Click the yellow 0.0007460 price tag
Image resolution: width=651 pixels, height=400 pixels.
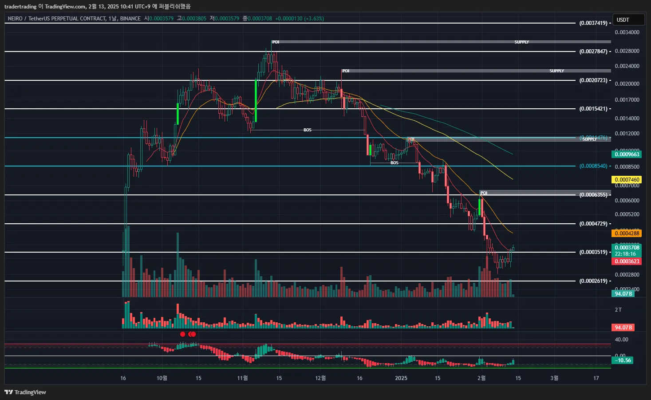click(627, 180)
